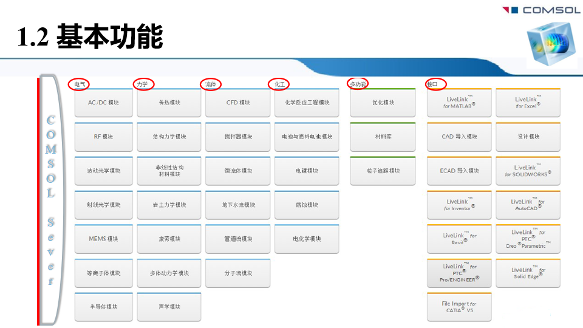Click the 力学 category header
The height and width of the screenshot is (328, 583).
click(143, 84)
